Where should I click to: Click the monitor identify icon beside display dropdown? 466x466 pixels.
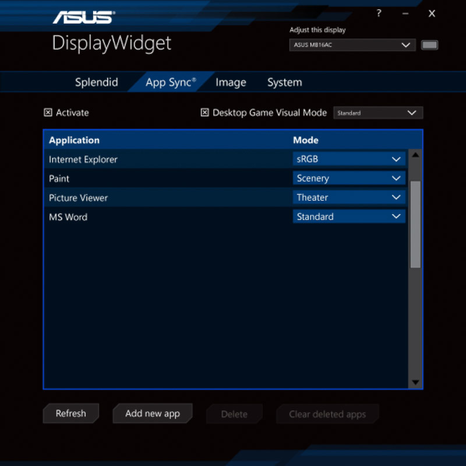click(x=429, y=45)
